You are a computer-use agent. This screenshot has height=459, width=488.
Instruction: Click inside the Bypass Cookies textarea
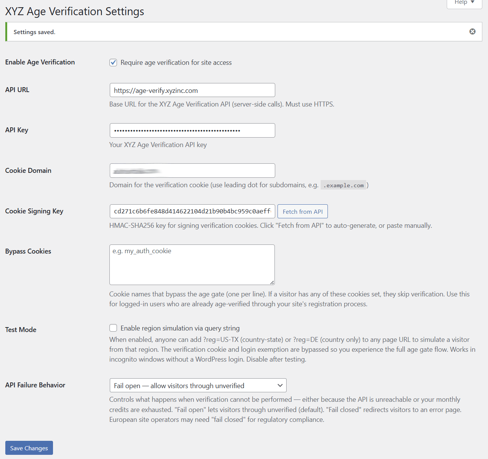point(192,265)
